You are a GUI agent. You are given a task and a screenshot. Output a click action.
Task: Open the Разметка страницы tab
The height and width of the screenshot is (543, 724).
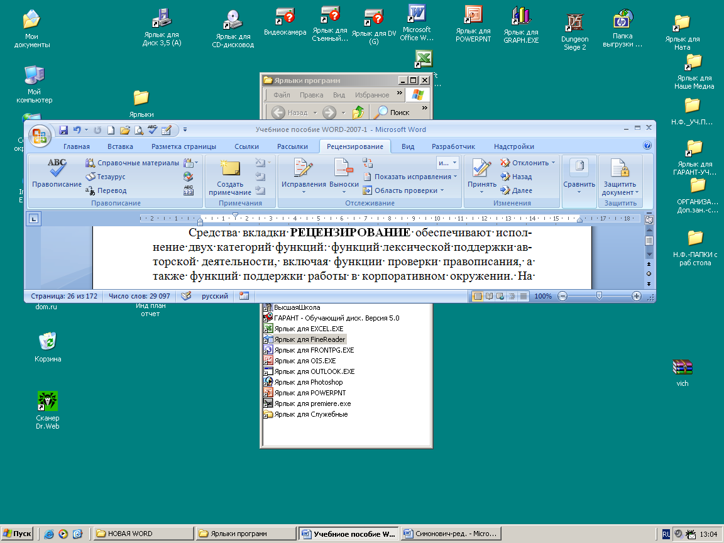click(184, 146)
